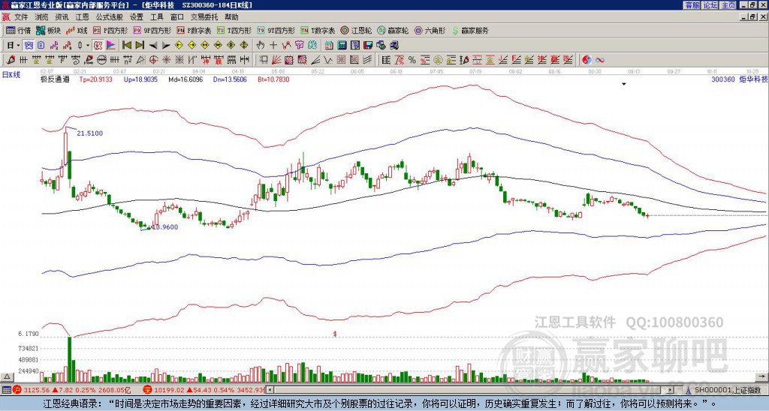769x411 pixels.
Task: Open the 资讯 menu
Action: [62, 17]
